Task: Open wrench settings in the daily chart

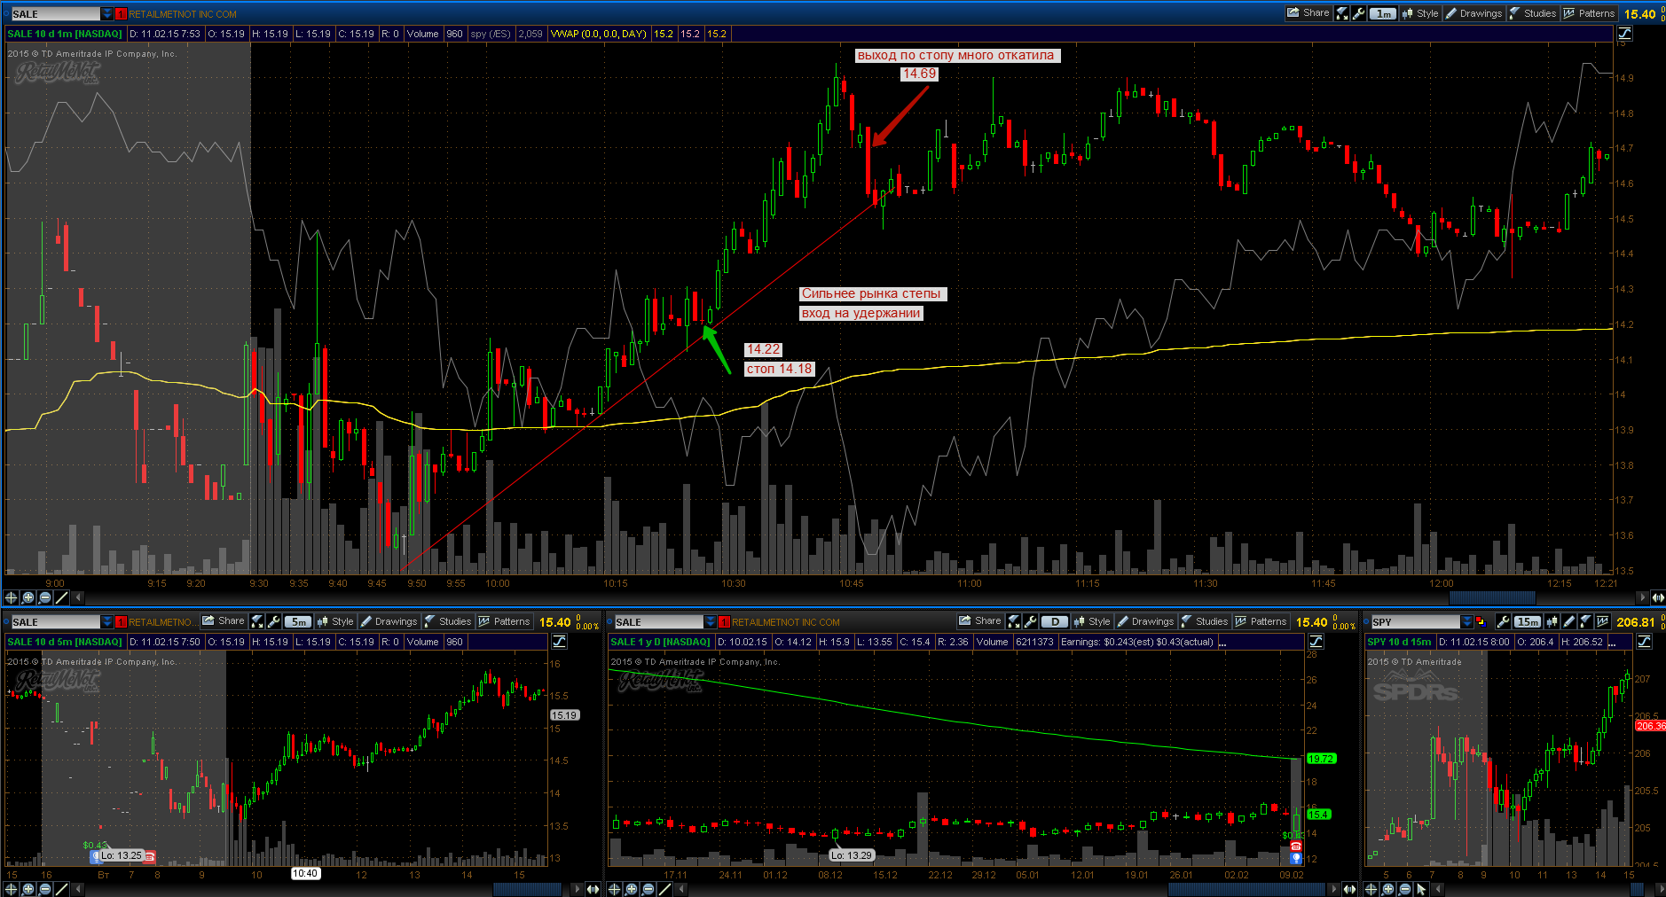Action: pos(1030,621)
